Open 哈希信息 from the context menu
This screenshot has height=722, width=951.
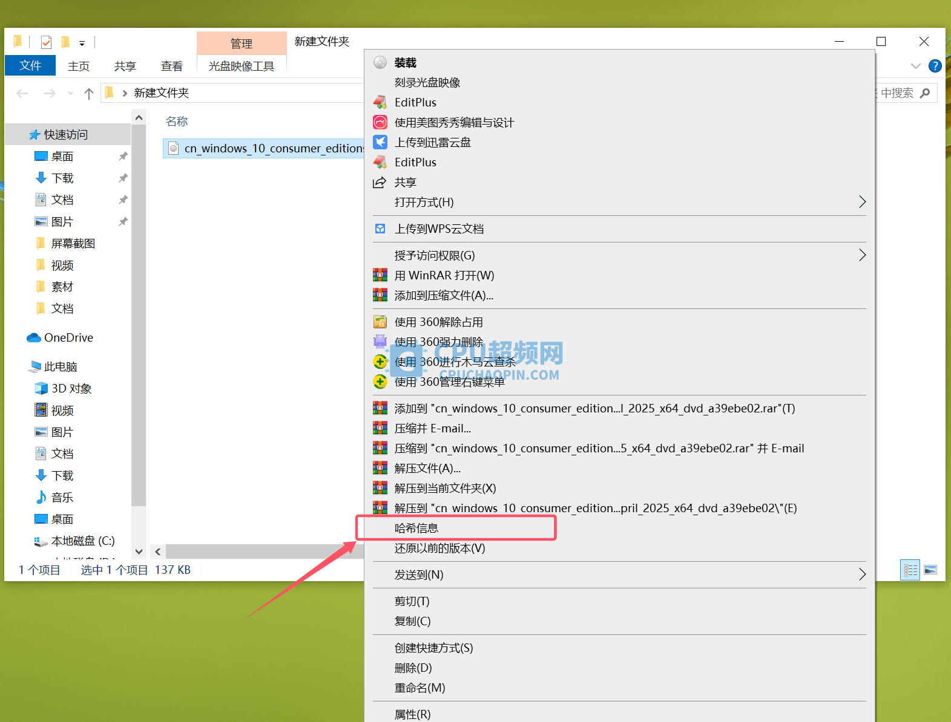(x=416, y=528)
